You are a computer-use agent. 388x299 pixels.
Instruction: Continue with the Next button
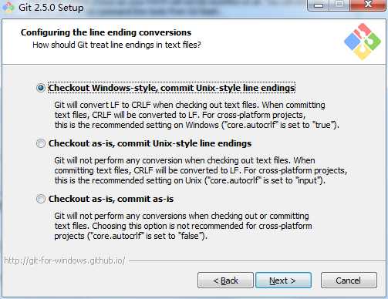pyautogui.click(x=283, y=281)
